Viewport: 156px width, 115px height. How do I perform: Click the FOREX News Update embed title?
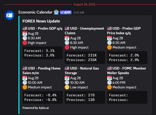pos(41,21)
